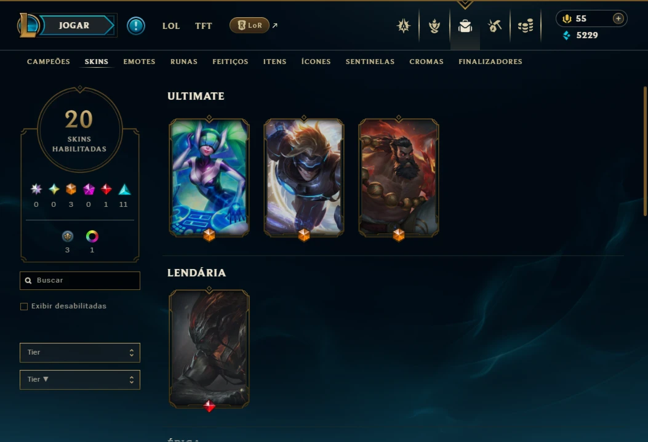The width and height of the screenshot is (648, 442).
Task: Open the TFT game mode link
Action: [203, 26]
